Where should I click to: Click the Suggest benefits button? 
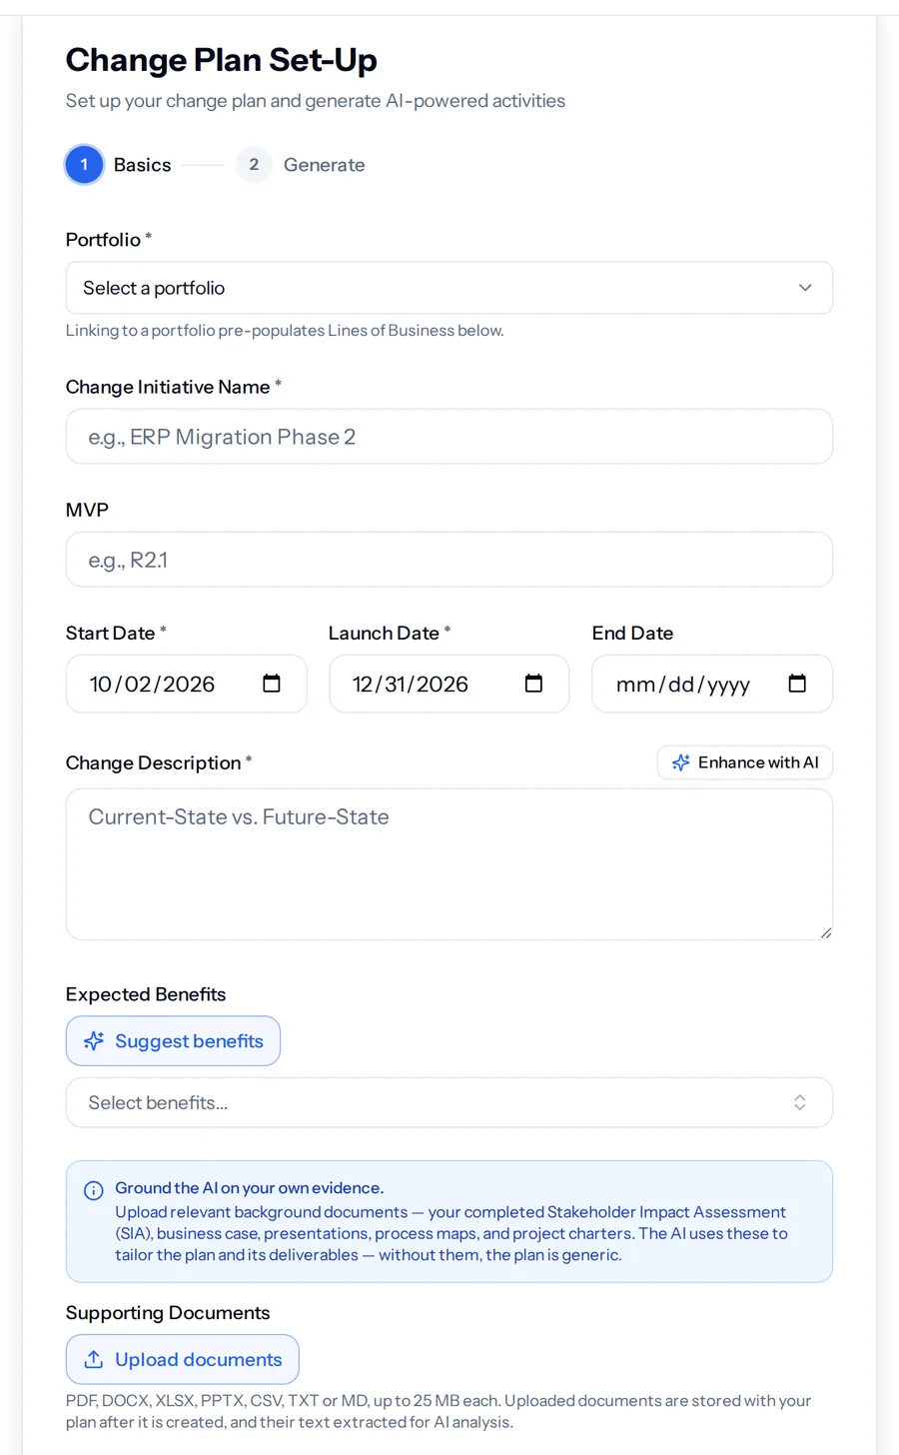(173, 1041)
